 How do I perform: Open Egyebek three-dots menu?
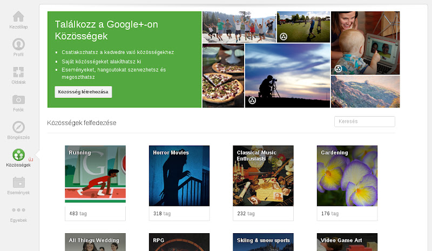(18, 210)
